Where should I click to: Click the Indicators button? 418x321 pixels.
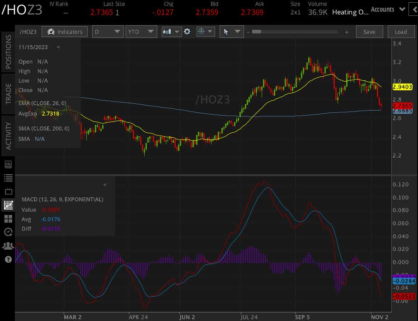click(65, 32)
